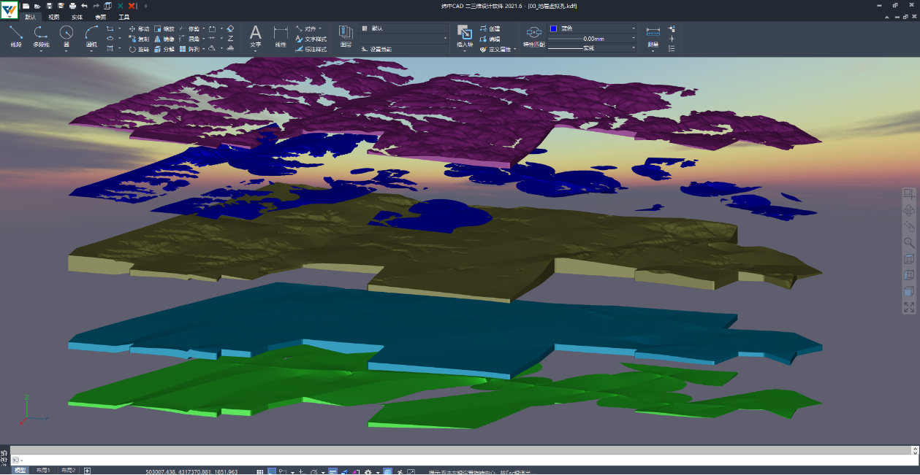
Task: Click the circle 圆 drawing tool
Action: [66, 34]
